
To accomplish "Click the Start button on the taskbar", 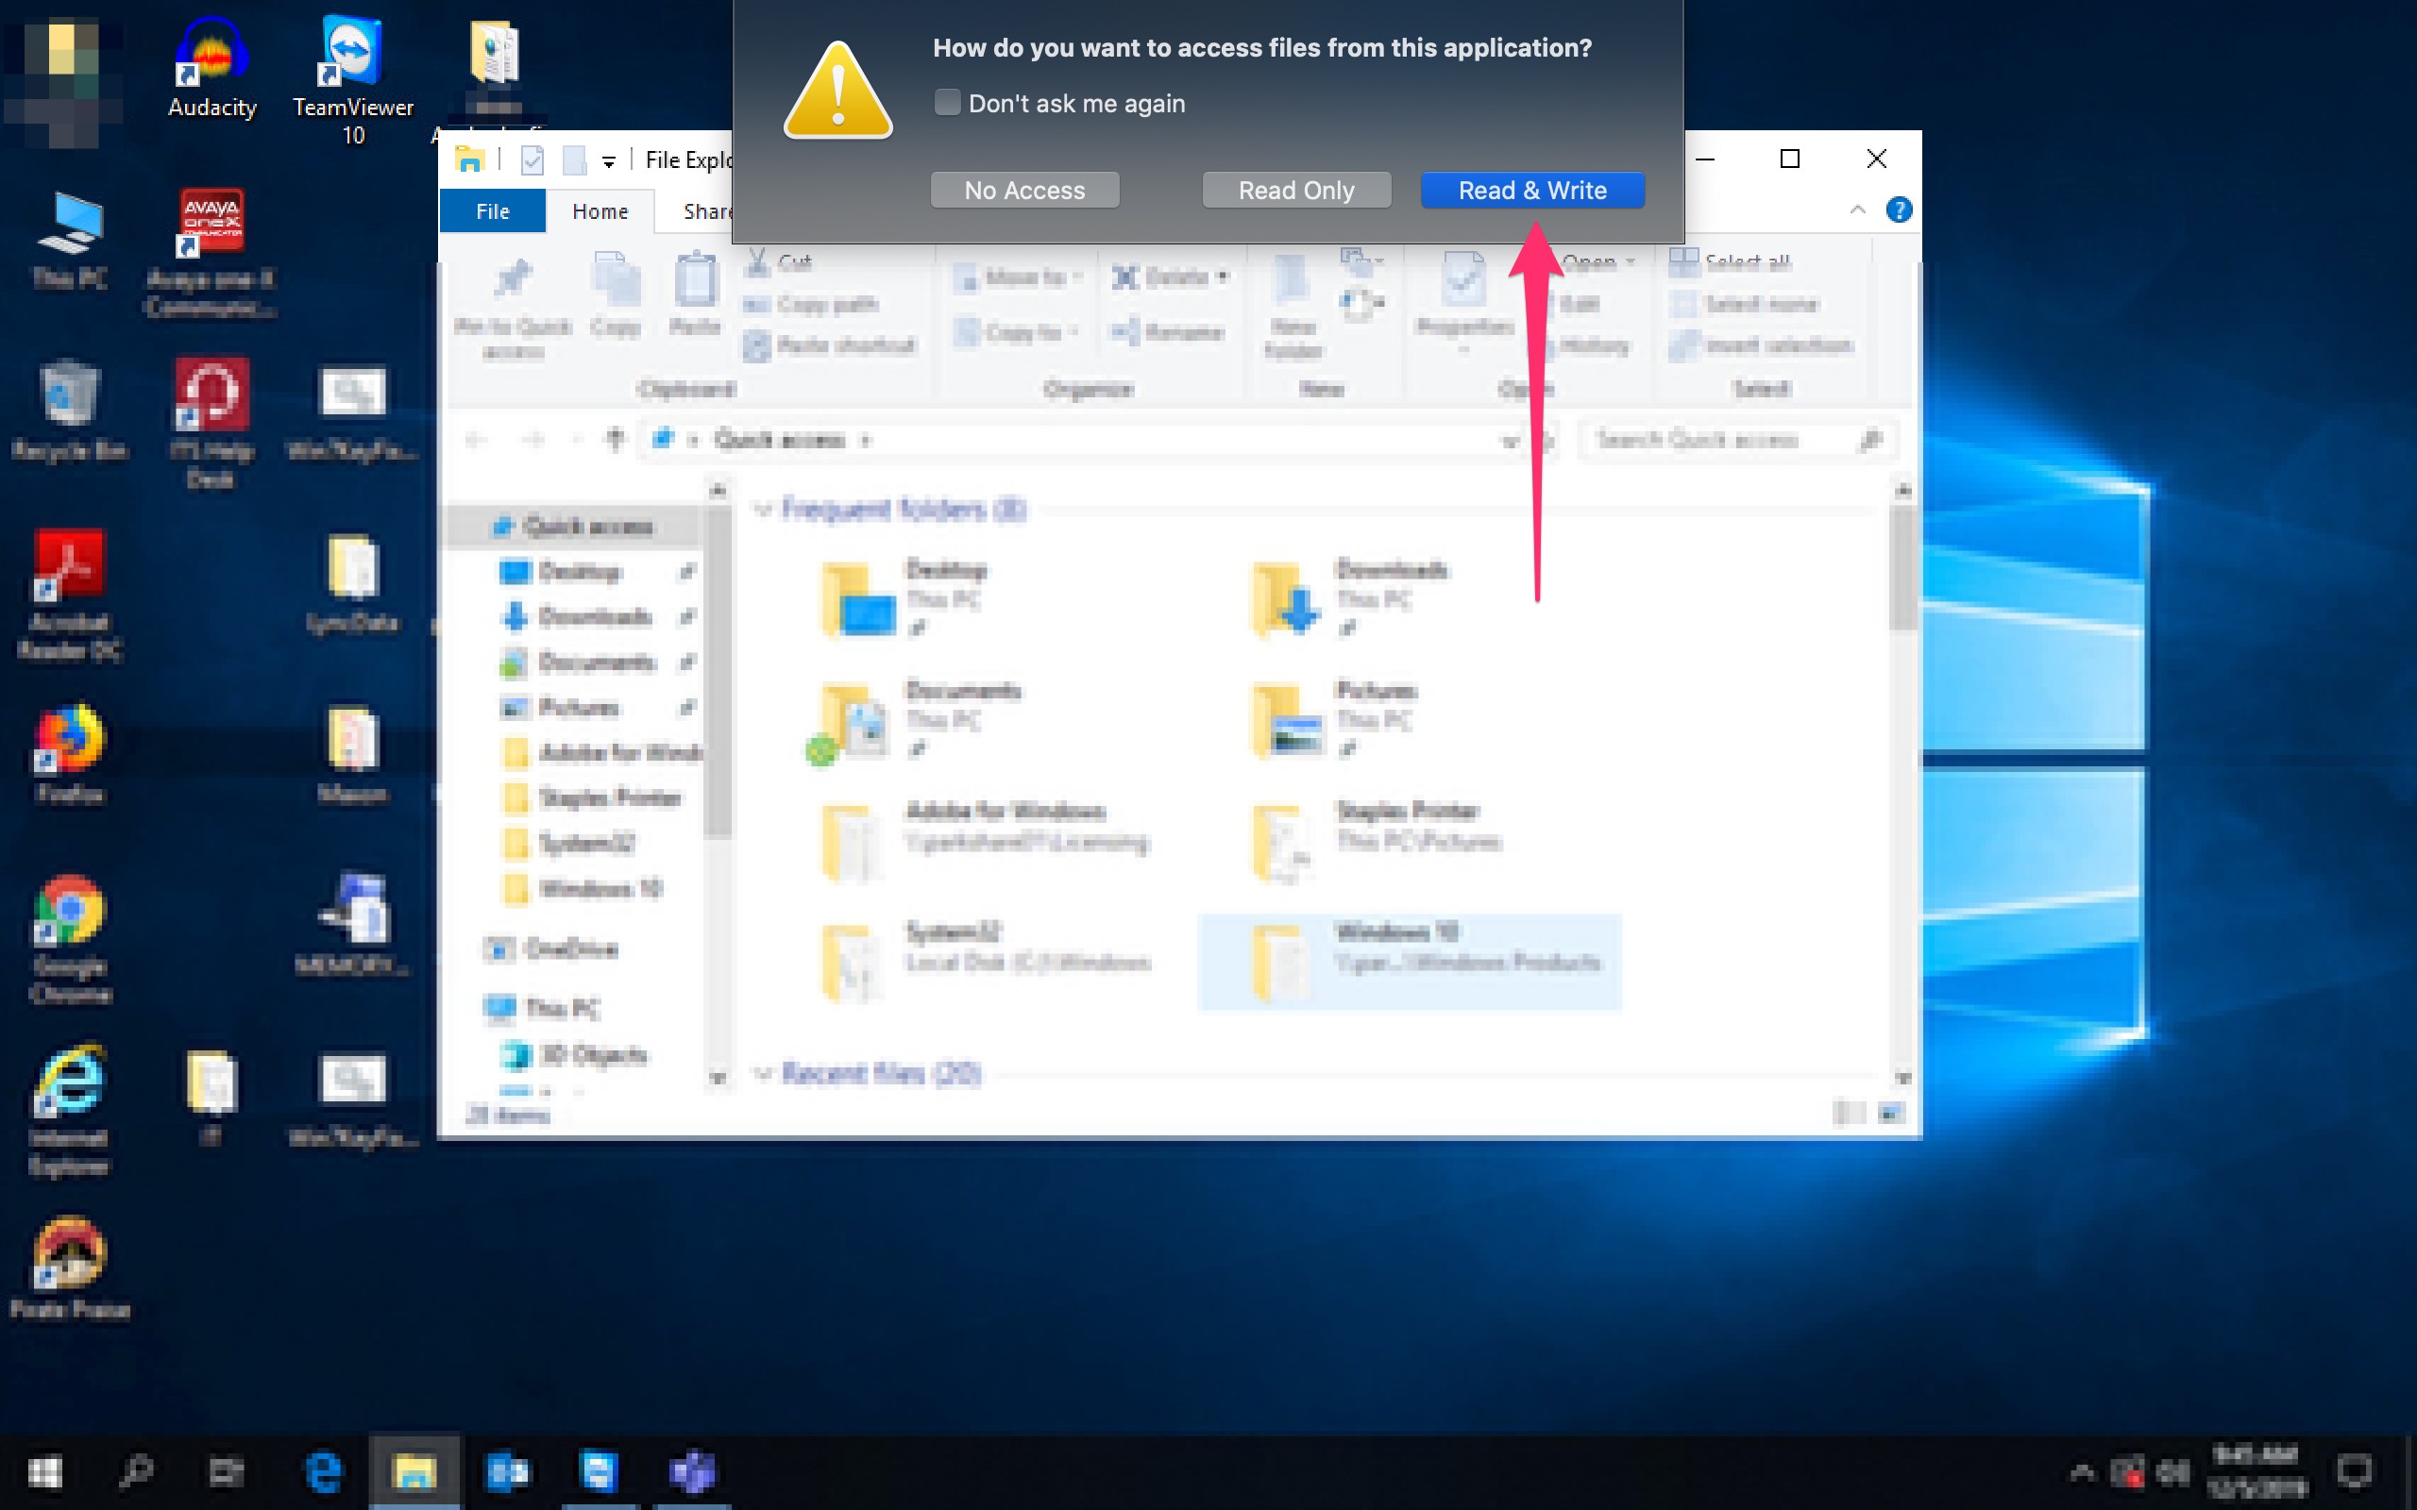I will 45,1471.
